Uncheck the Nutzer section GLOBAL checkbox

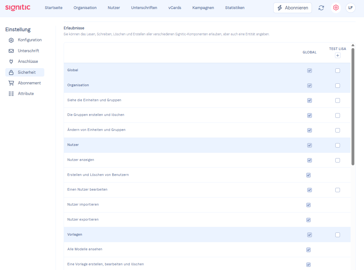tap(309, 145)
